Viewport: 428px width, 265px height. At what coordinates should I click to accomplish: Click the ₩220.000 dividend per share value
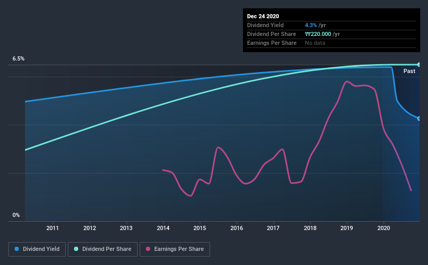[318, 34]
